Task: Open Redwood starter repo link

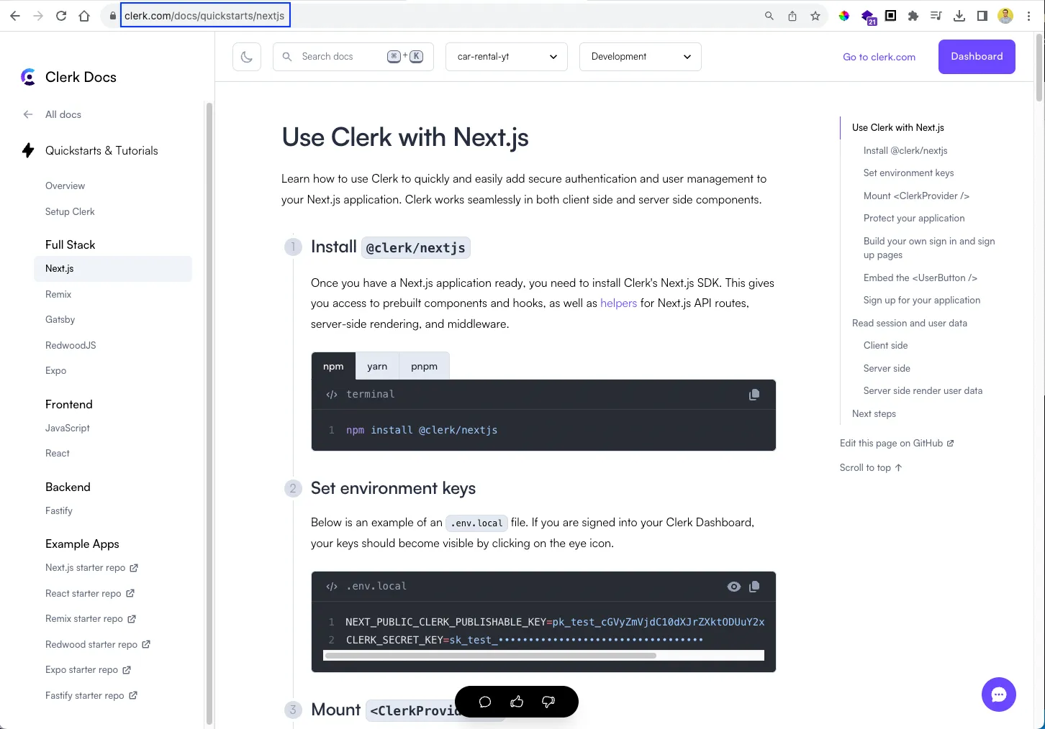Action: click(x=98, y=644)
